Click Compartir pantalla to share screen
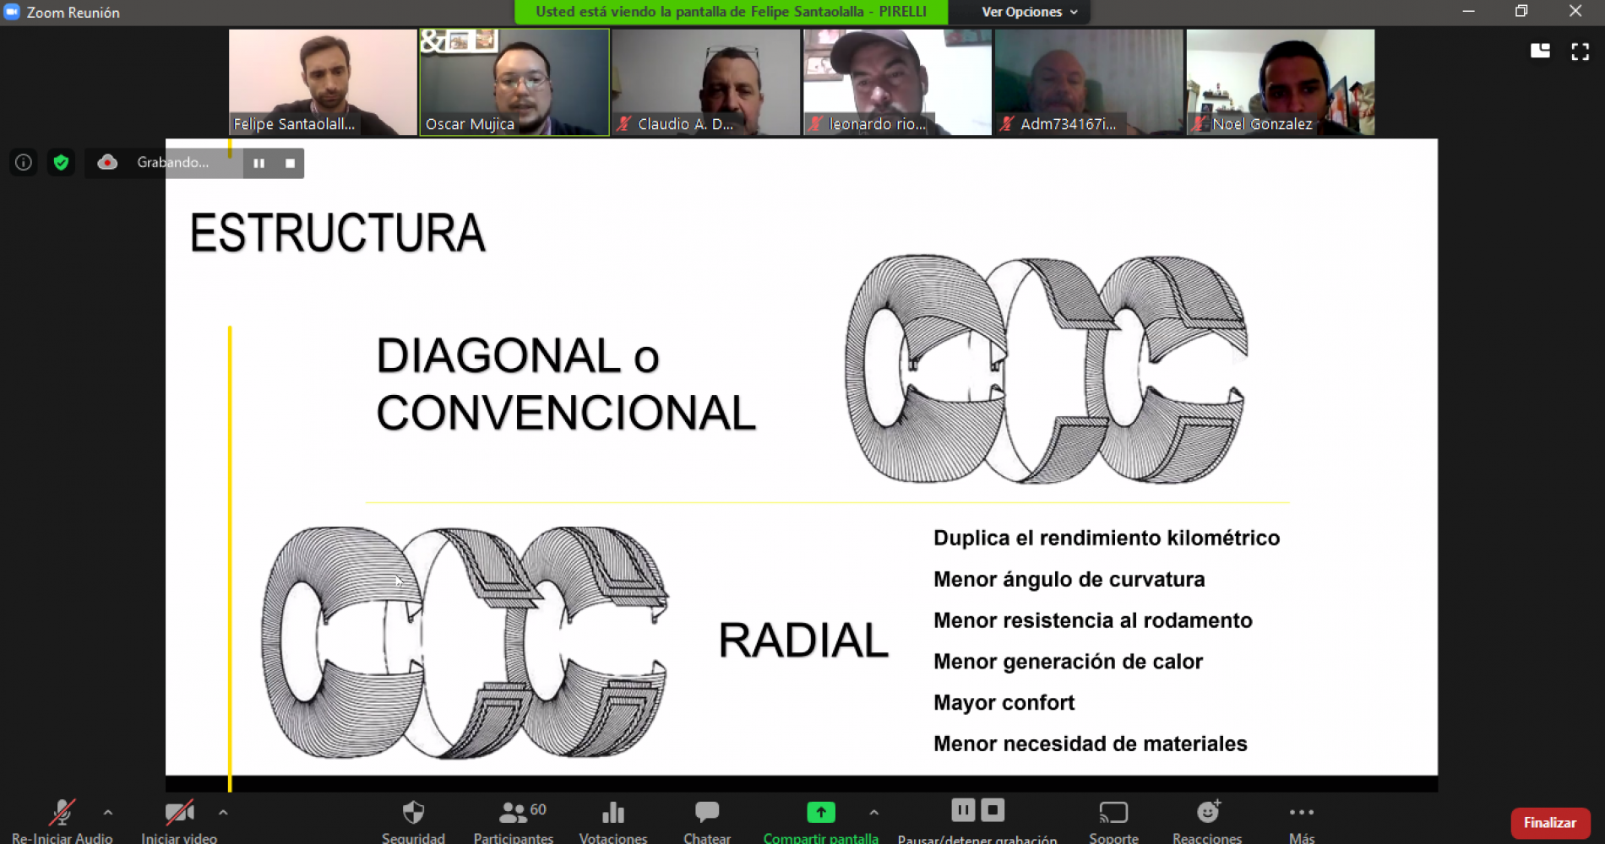Image resolution: width=1605 pixels, height=844 pixels. point(820,813)
